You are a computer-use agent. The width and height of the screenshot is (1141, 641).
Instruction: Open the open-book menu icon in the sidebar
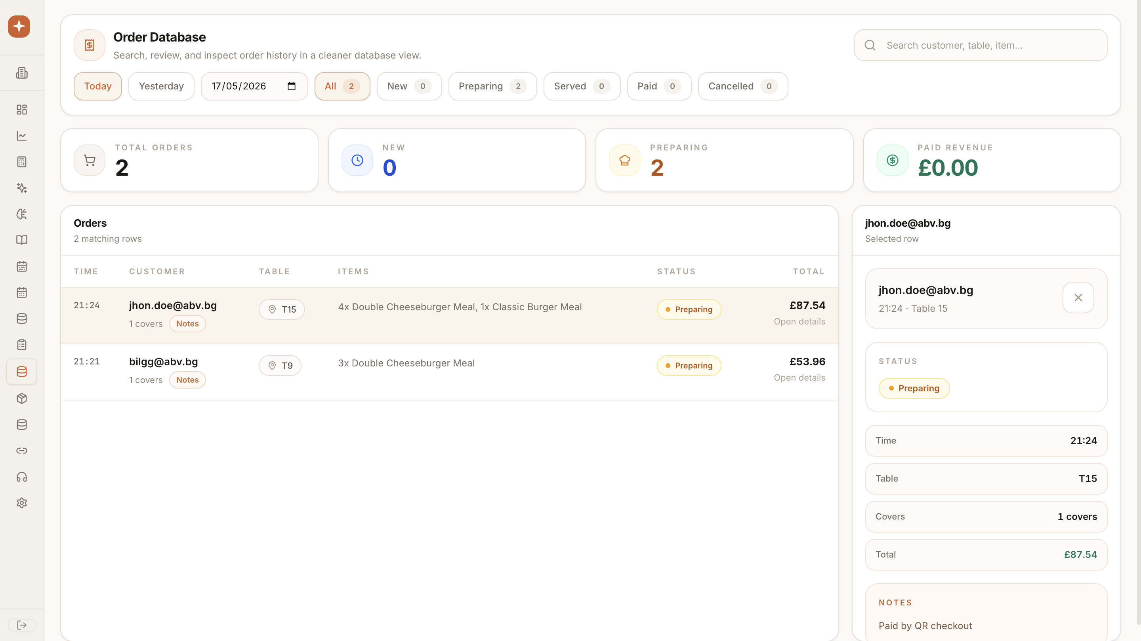click(22, 240)
